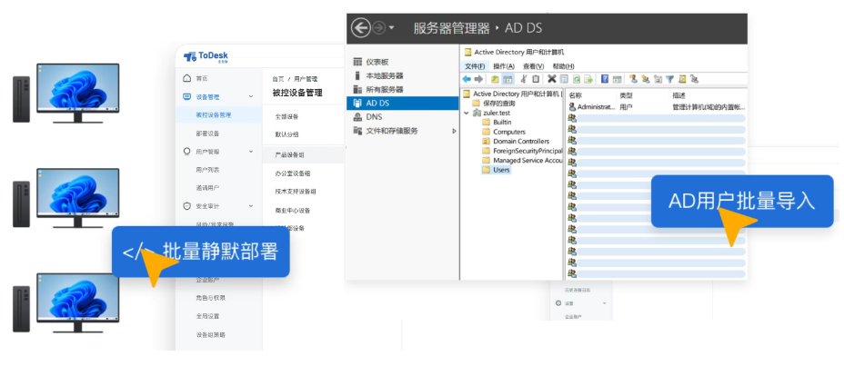This screenshot has height=376, width=844.
Task: Open the 查看(V) menu
Action: point(533,66)
